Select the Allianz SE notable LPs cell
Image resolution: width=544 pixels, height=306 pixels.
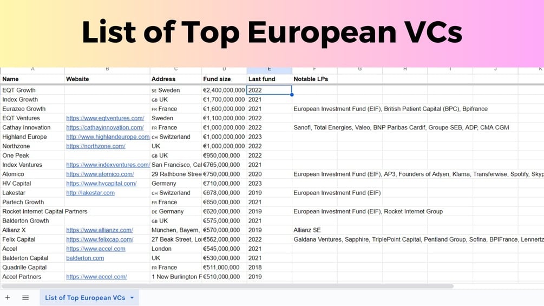314,230
